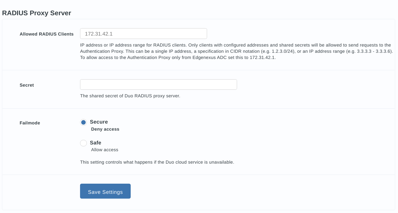Click the shared secret helper text
Viewport: 398px width, 213px height.
click(x=130, y=96)
